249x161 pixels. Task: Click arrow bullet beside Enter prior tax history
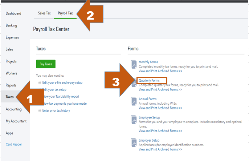pyautogui.click(x=40, y=110)
